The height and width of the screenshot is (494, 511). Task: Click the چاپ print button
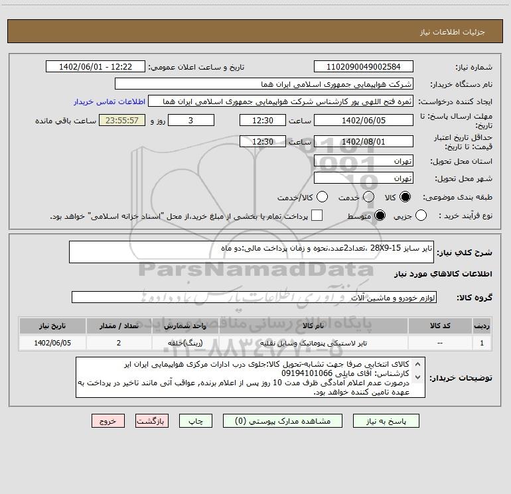(x=196, y=421)
